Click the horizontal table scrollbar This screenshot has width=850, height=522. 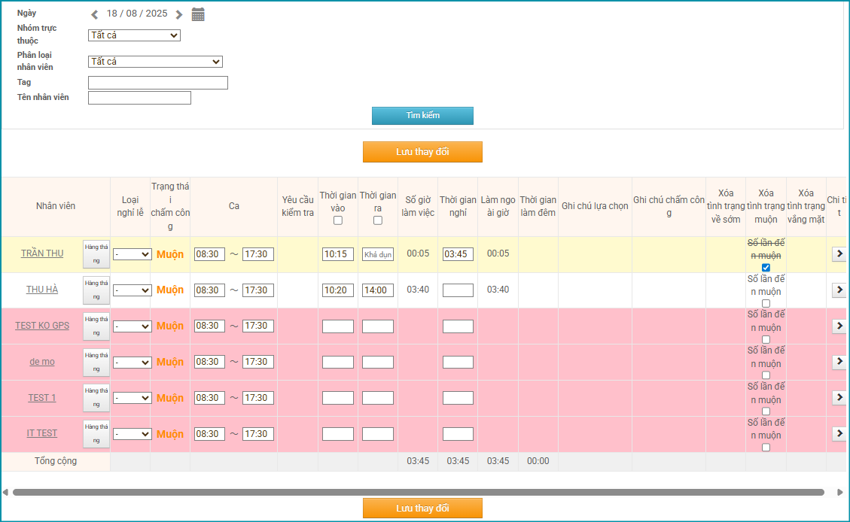point(418,493)
